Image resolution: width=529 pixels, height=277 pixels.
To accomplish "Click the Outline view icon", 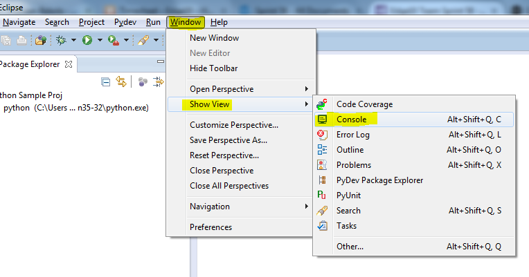I will pyautogui.click(x=322, y=150).
